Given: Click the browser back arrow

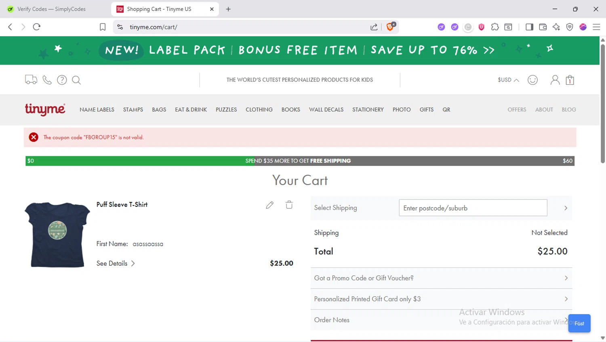Looking at the screenshot, I should [10, 27].
